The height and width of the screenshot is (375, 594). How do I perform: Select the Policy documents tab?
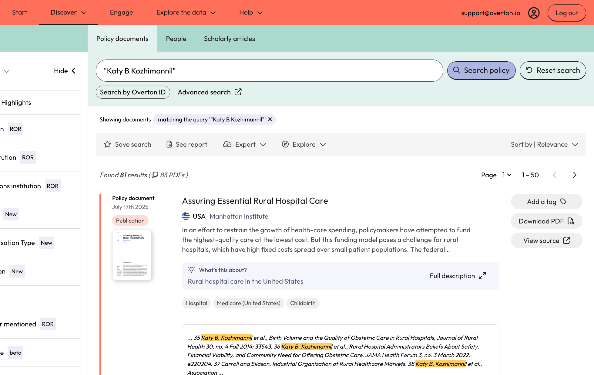122,39
